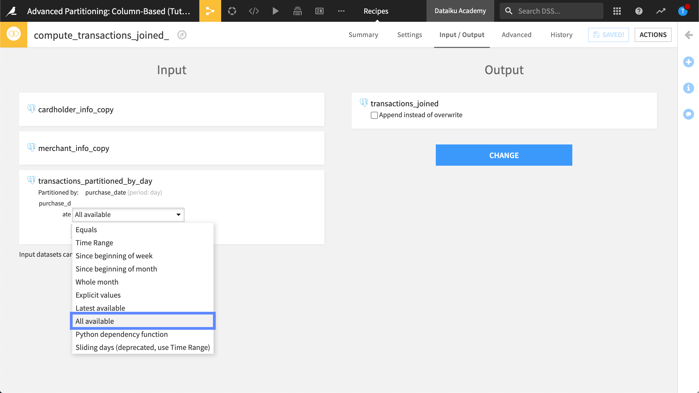The image size is (699, 393).
Task: Click the code notebooks icon
Action: [x=254, y=11]
